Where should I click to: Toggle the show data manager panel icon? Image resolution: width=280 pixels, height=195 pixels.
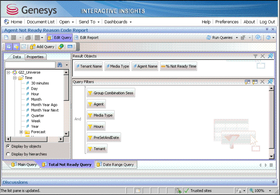click(x=9, y=47)
